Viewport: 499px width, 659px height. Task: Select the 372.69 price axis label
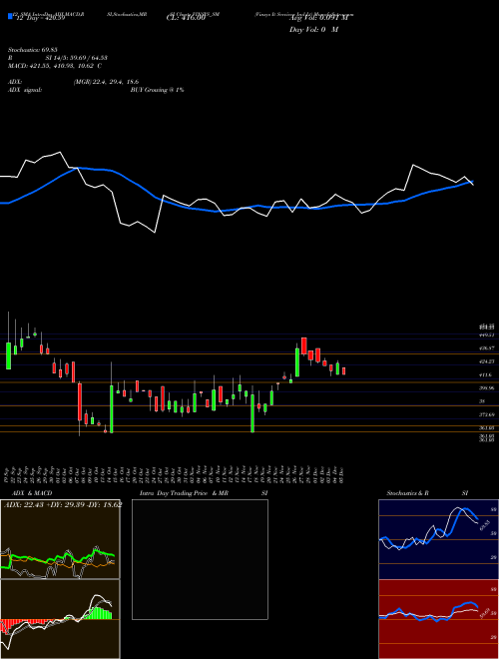coord(486,414)
